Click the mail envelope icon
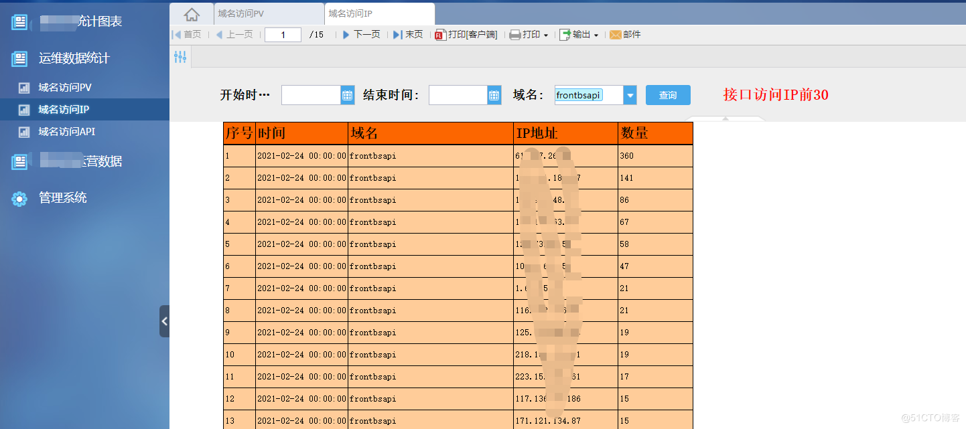 pos(615,35)
